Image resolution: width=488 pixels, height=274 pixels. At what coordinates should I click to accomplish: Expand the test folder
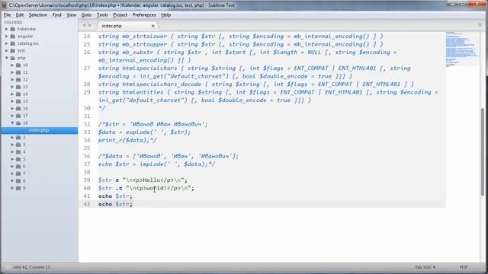point(7,51)
